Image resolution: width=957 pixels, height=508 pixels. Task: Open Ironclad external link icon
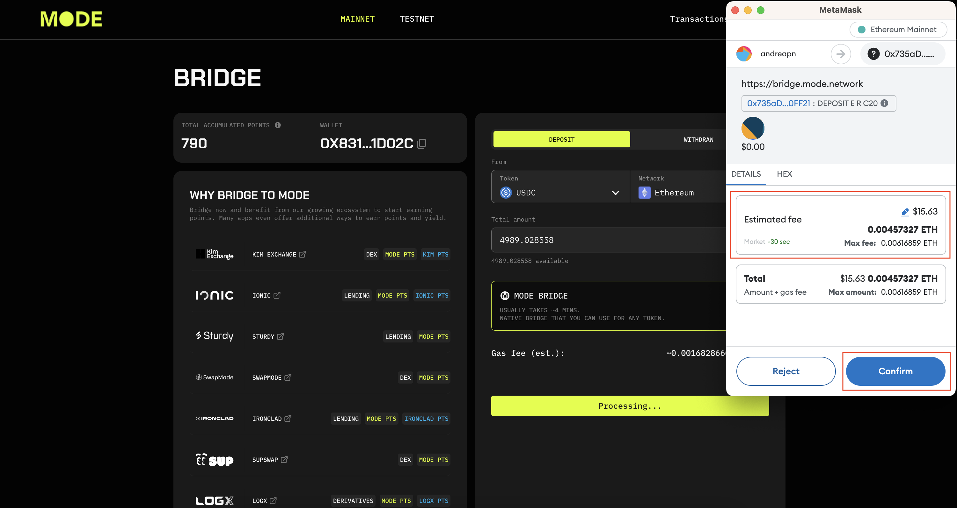pos(288,418)
